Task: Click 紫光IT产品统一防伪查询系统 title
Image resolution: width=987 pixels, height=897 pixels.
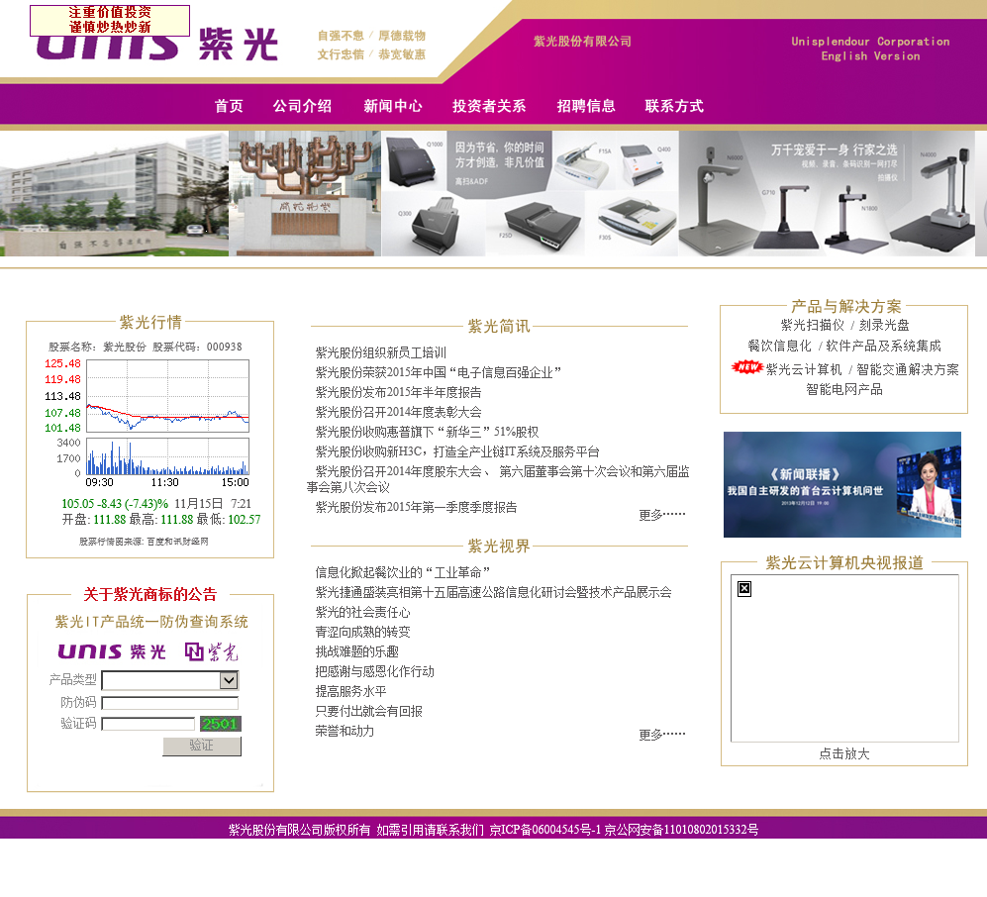Action: pyautogui.click(x=151, y=622)
